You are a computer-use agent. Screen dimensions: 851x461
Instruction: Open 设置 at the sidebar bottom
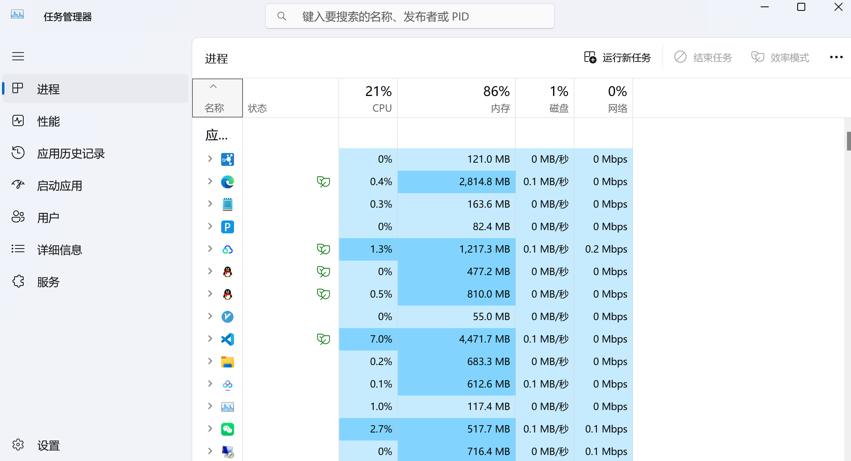[48, 445]
